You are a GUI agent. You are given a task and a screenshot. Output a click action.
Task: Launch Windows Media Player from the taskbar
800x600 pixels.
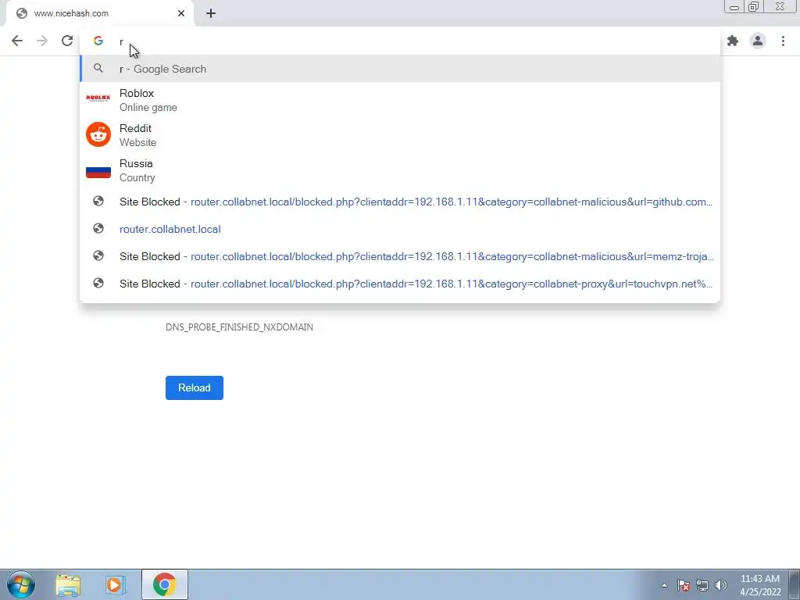point(114,584)
